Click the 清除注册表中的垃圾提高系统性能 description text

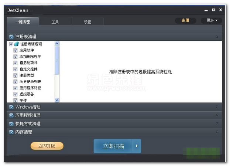140,72
